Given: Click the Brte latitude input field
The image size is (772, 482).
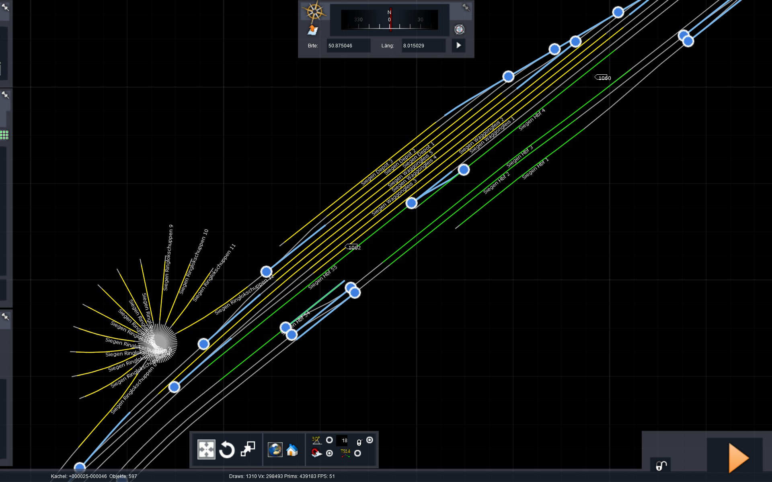Looking at the screenshot, I should click(348, 45).
